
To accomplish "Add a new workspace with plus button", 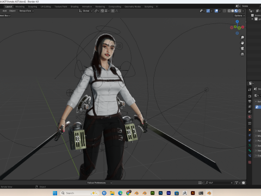I will (157, 7).
